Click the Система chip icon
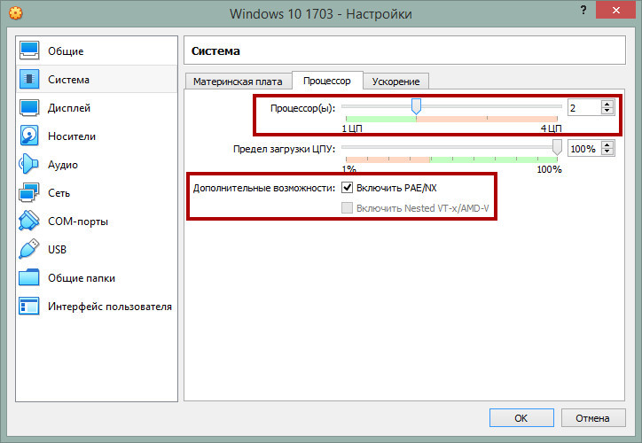 click(29, 79)
